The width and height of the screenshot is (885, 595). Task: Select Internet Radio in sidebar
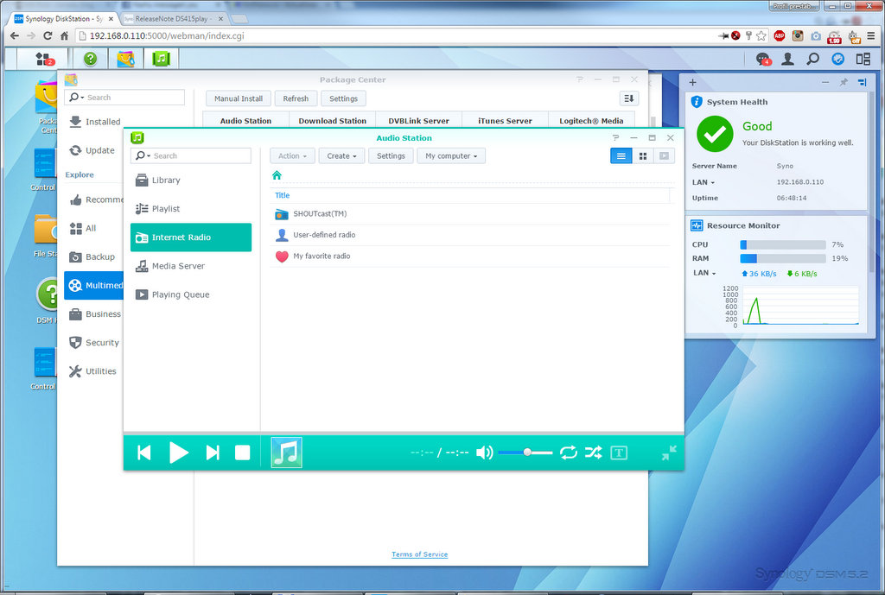pos(191,237)
